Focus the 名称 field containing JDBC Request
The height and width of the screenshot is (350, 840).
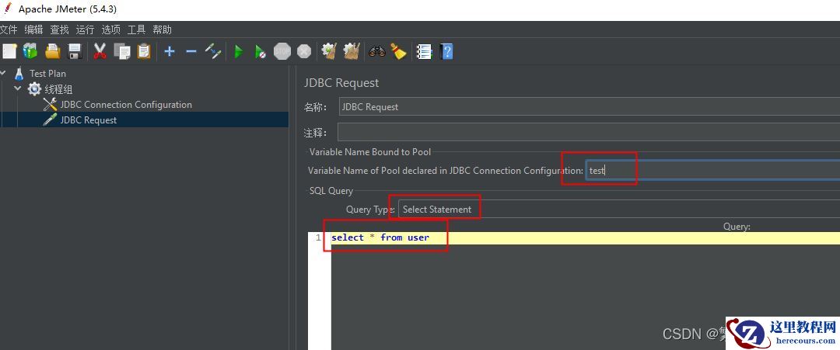click(590, 107)
